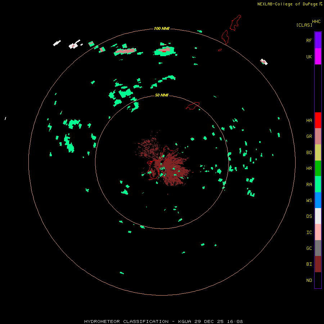Click the NEXLAB-College of DuPage credit text
Image resolution: width=324 pixels, height=324 pixels.
point(287,4)
